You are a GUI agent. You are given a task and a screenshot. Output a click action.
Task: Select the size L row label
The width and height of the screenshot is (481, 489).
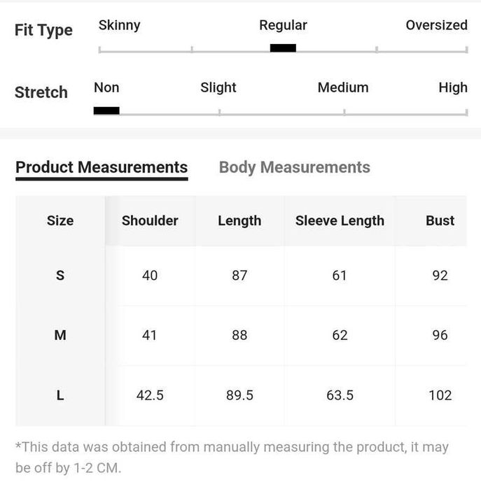(60, 395)
